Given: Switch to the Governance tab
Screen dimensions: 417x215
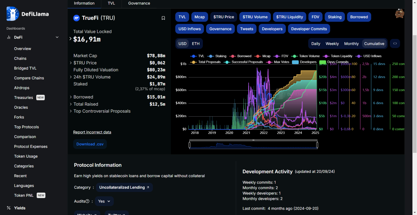Looking at the screenshot, I should 139,3.
